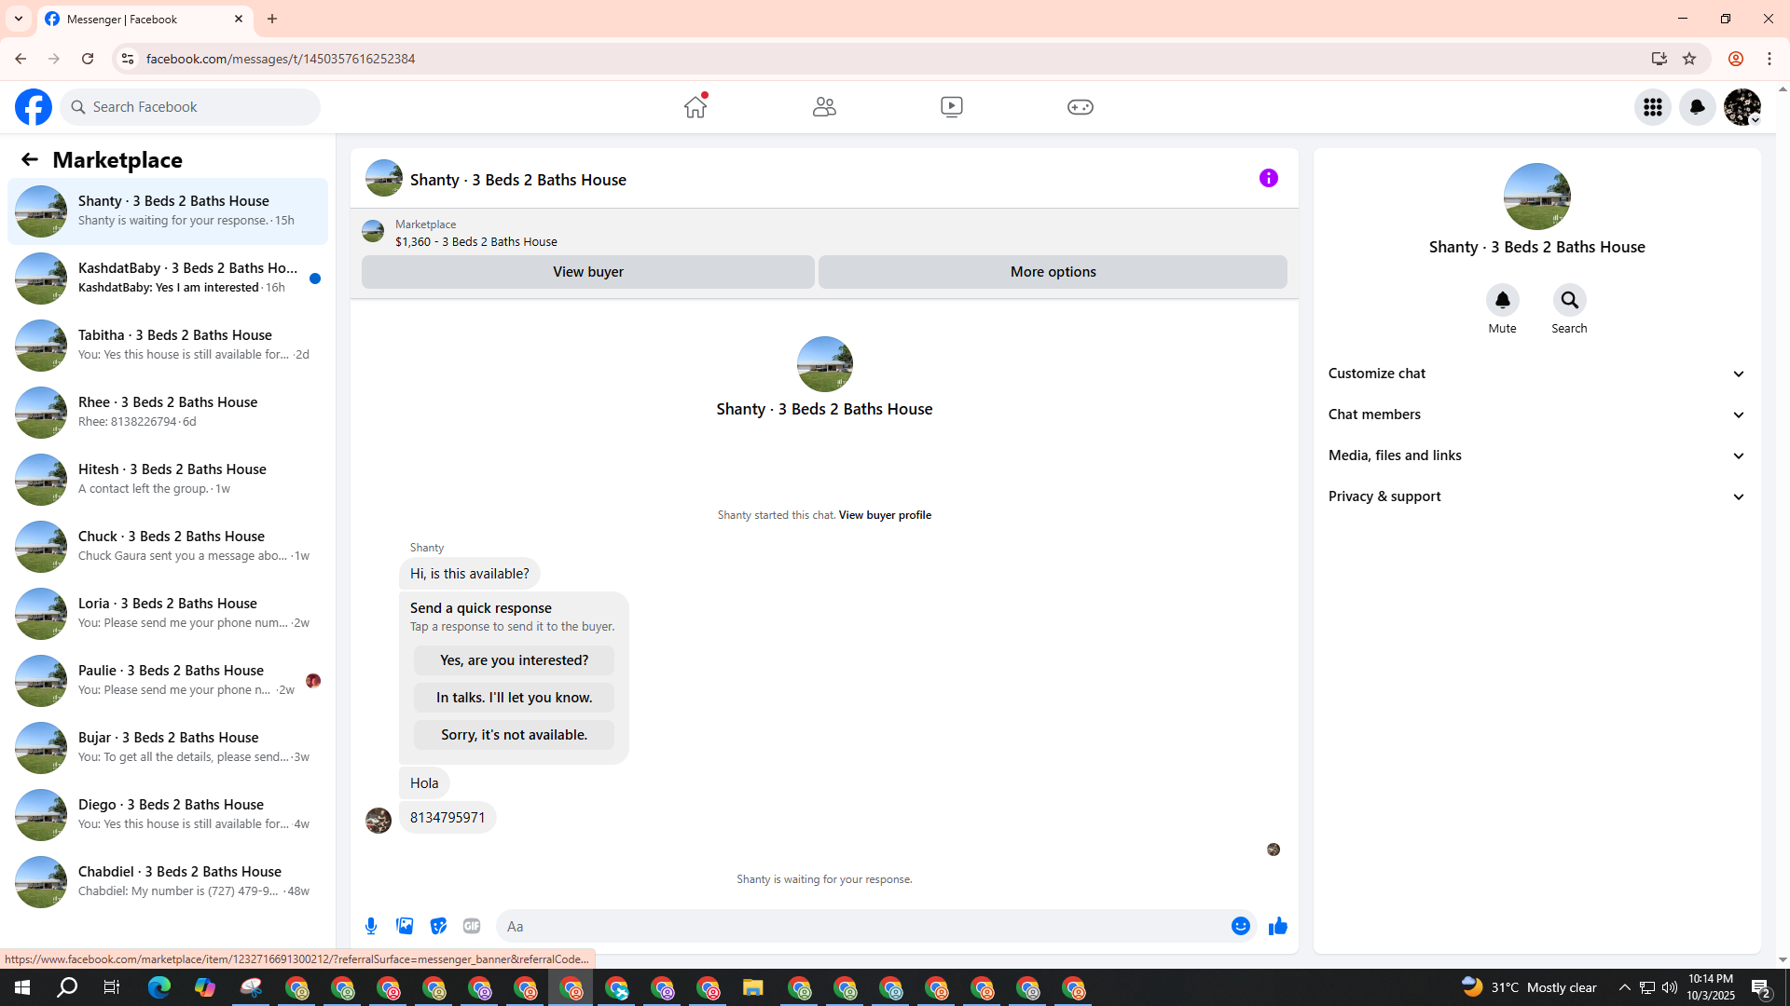Click the View buyer button
The image size is (1790, 1006).
point(588,272)
